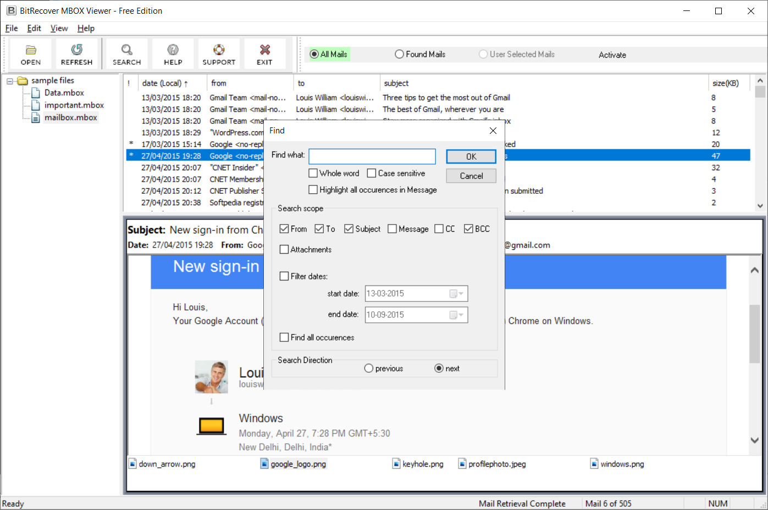Open the keyhole.png attachment icon
Image resolution: width=768 pixels, height=510 pixels.
396,464
